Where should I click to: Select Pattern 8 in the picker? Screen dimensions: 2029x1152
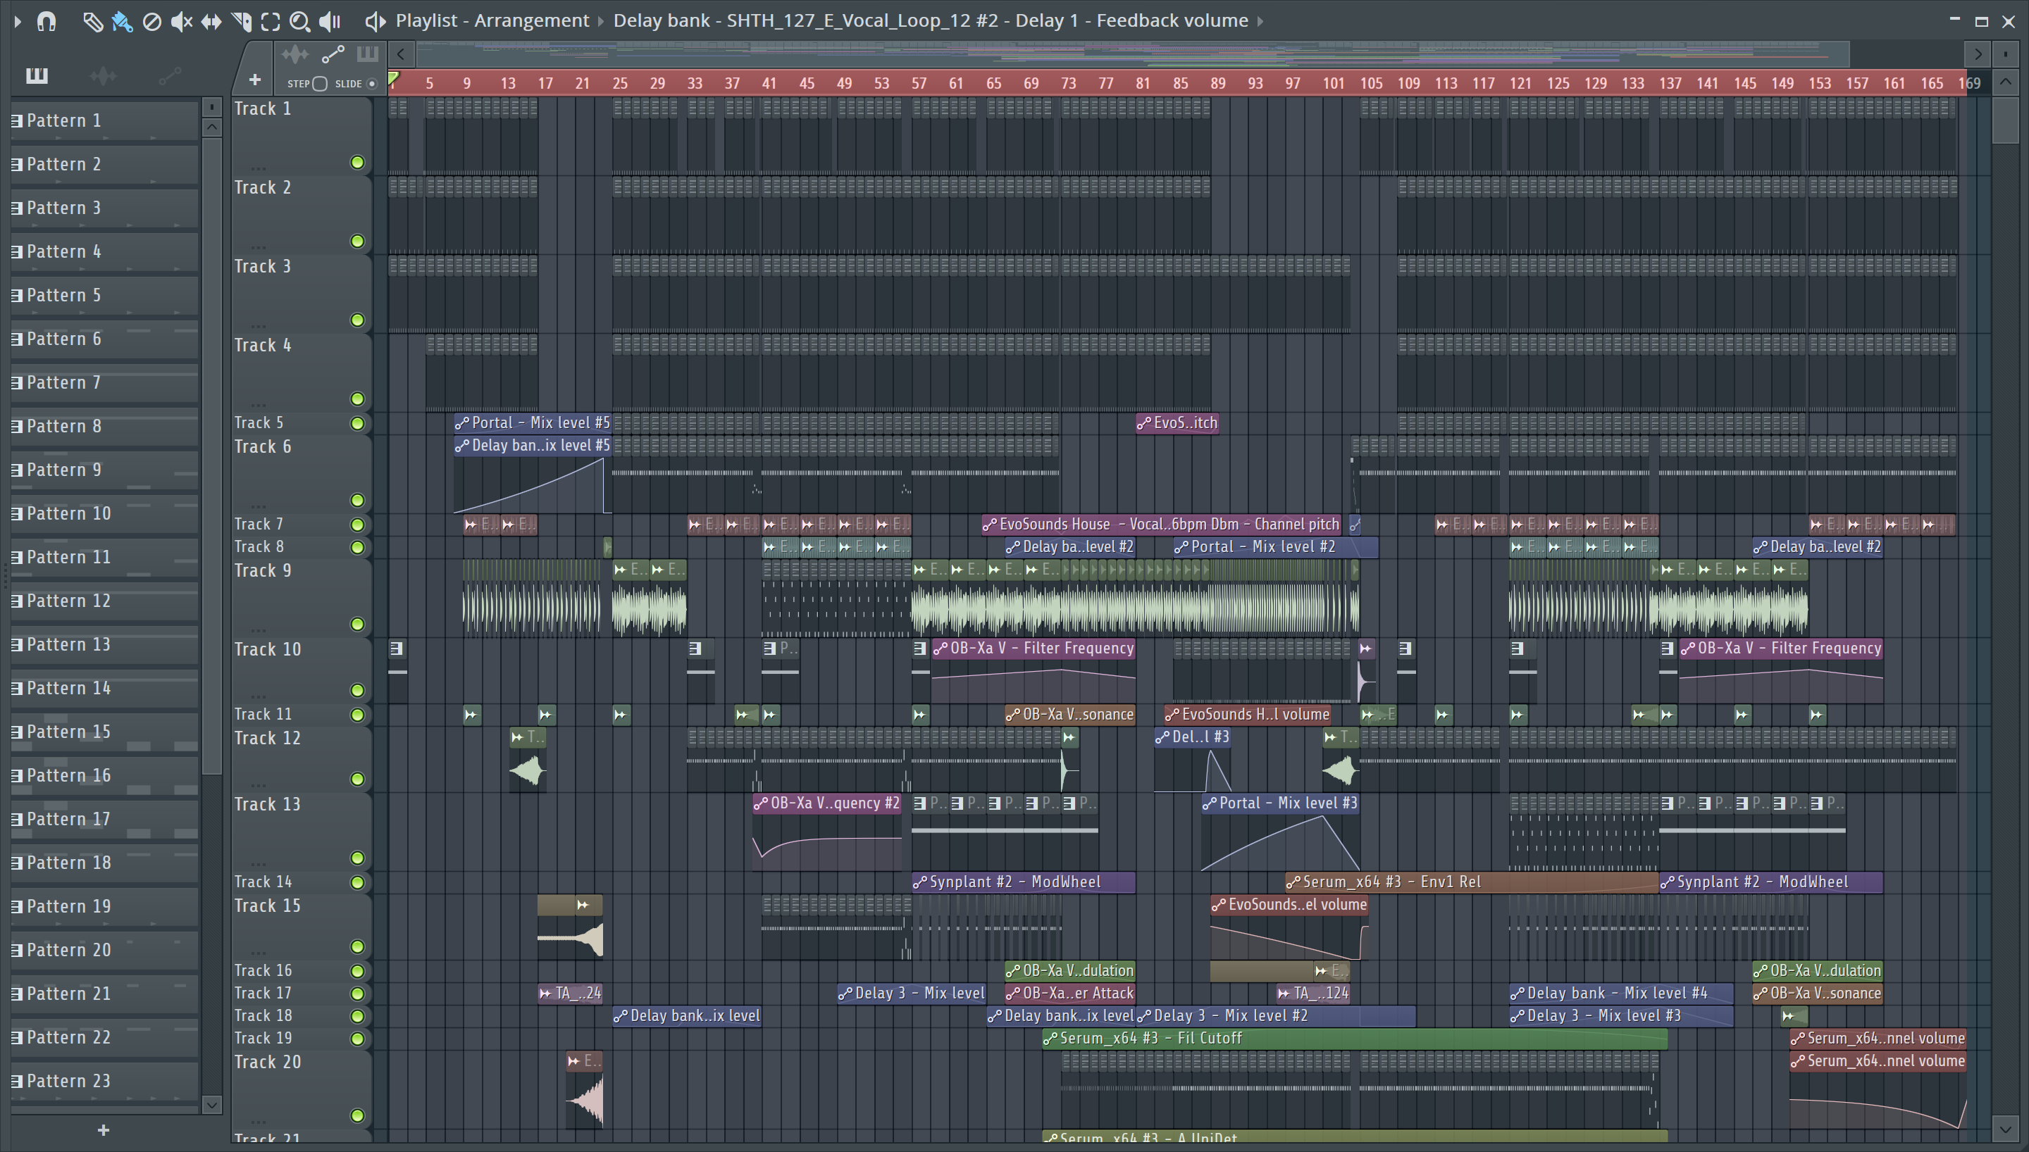point(104,427)
